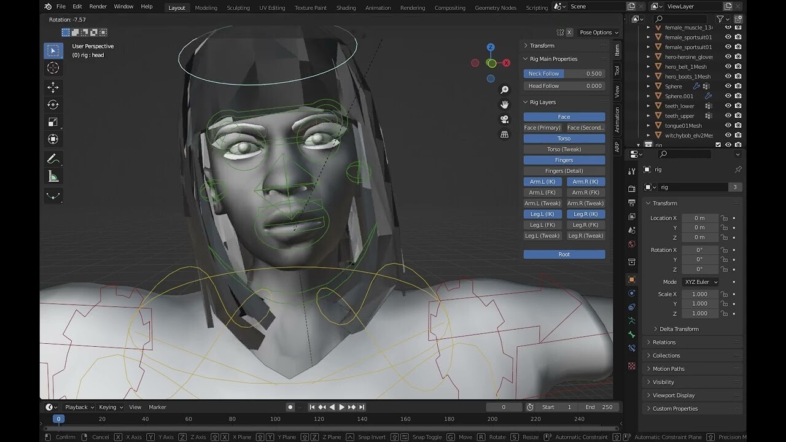Hide the teeth_lower object in viewport
786x442 pixels.
[x=728, y=106]
